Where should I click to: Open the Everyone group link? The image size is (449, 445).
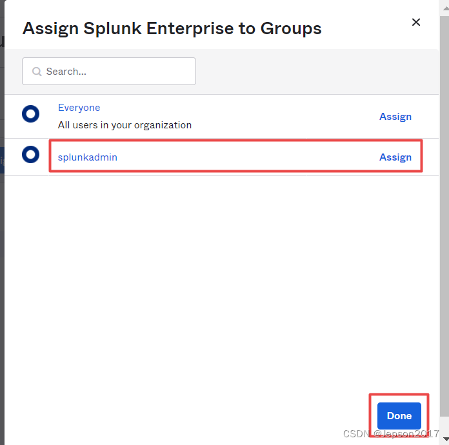click(x=79, y=108)
